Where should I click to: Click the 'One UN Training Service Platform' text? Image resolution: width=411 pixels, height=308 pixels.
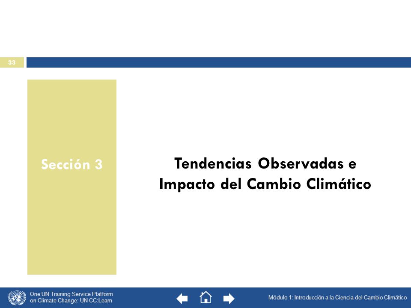(x=71, y=294)
